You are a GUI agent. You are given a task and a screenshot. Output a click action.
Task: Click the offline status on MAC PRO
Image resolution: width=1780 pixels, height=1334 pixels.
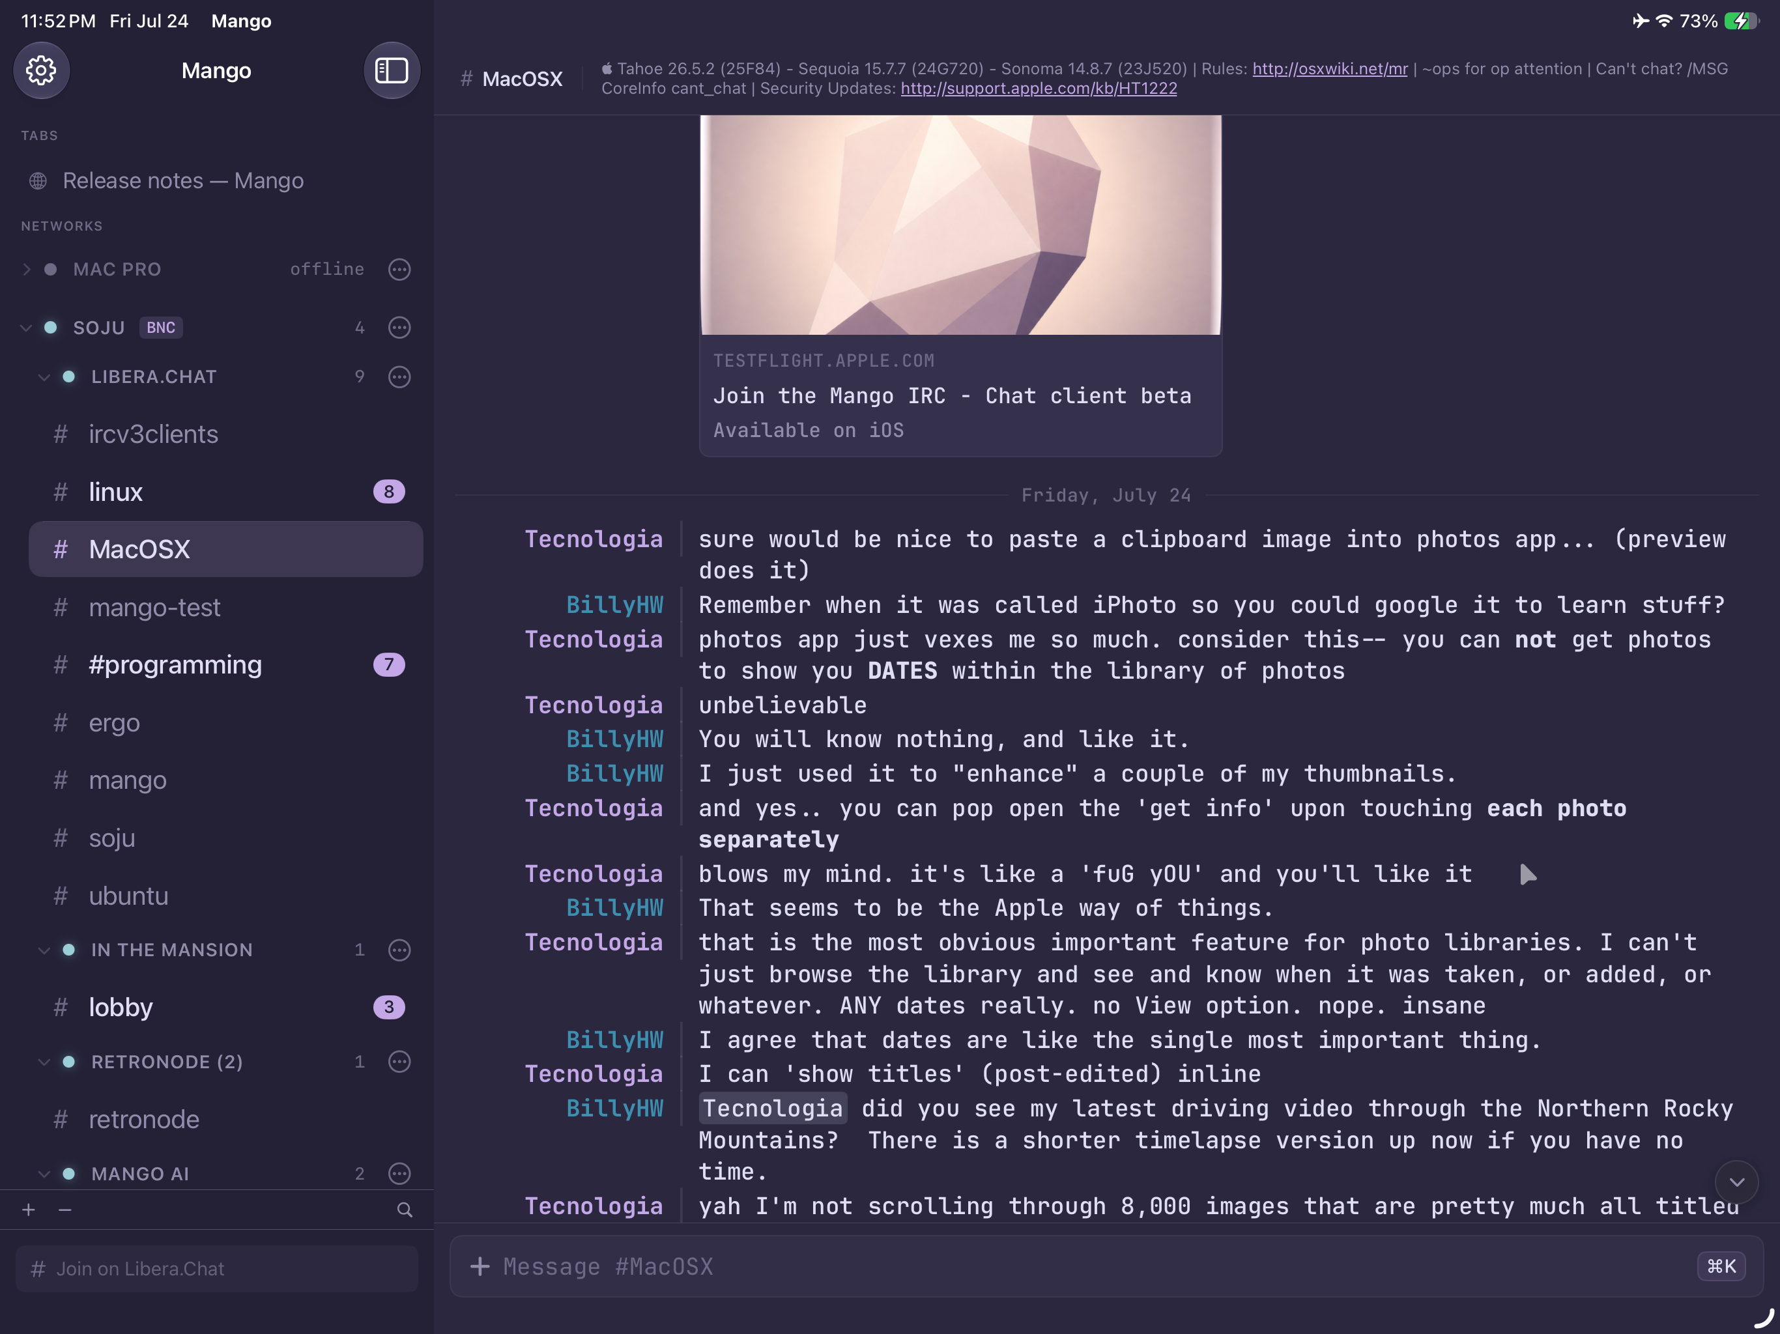point(328,270)
